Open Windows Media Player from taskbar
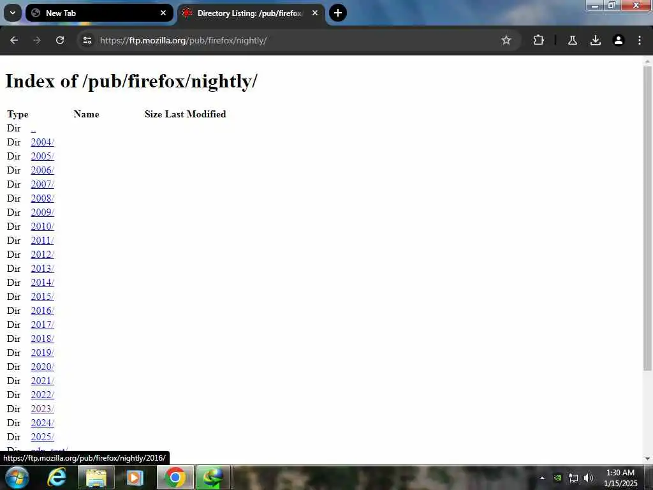The image size is (653, 490). pyautogui.click(x=135, y=477)
